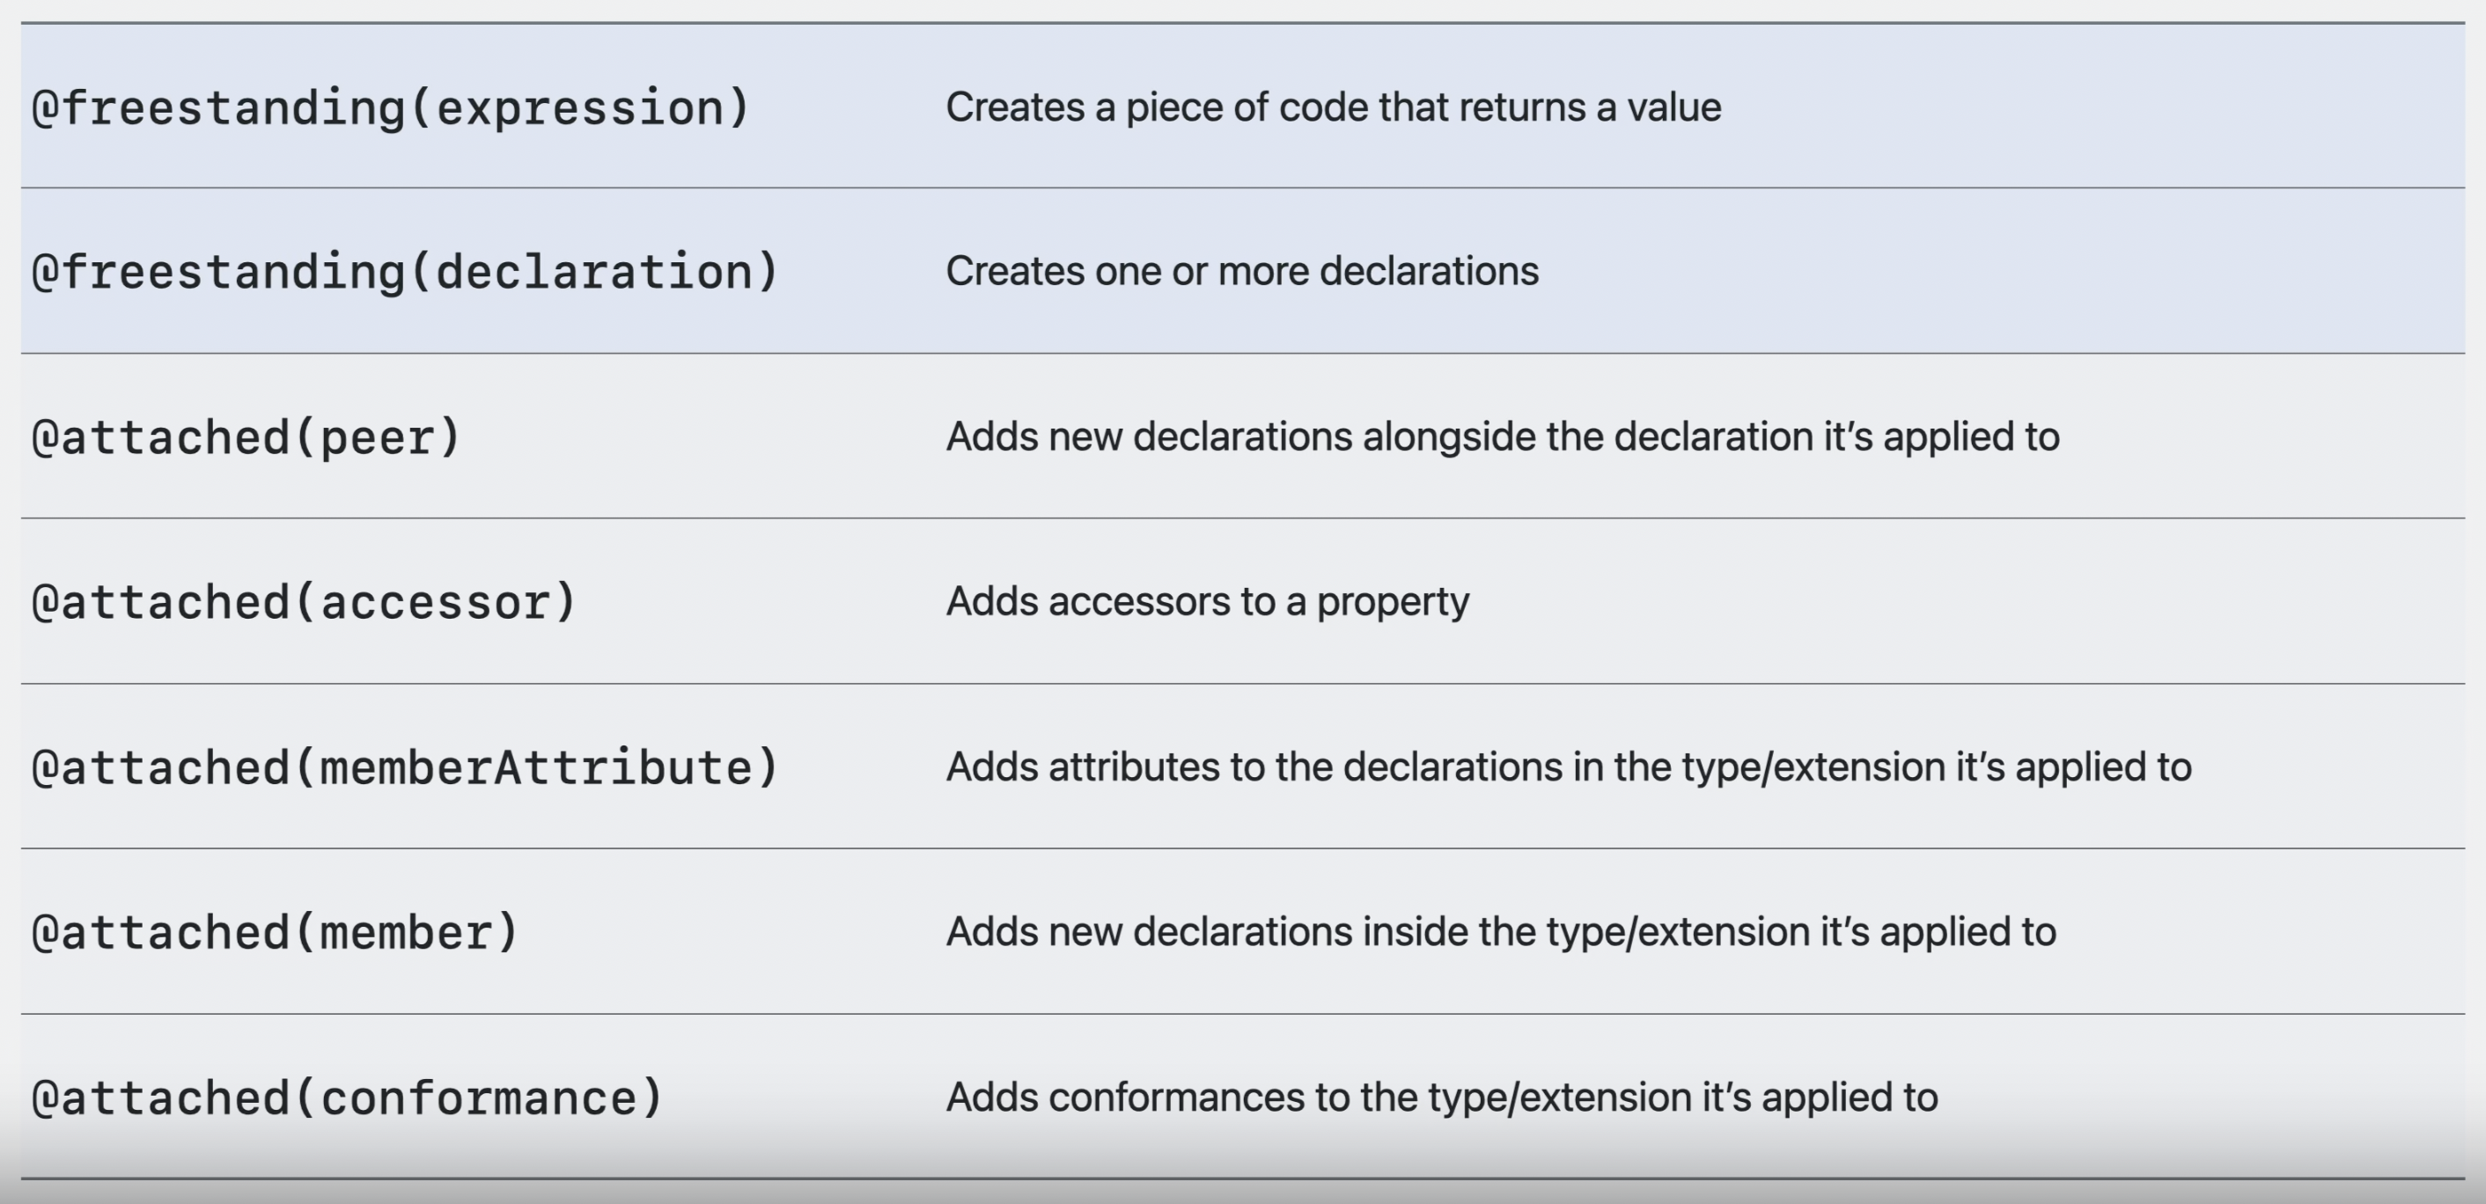
Task: Click the 'Adds attributes to the declarations' description
Action: 1568,767
